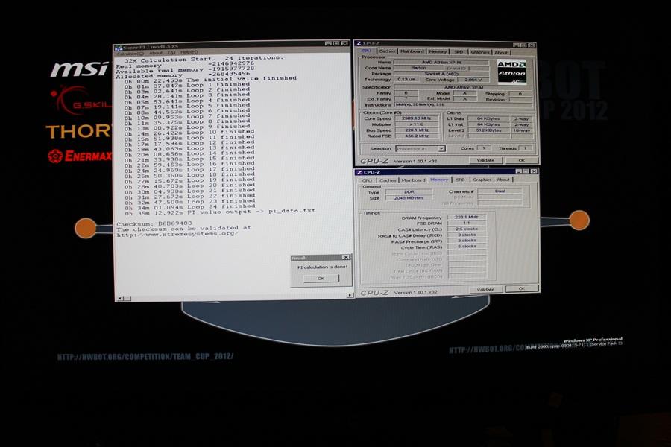Viewport: 671px width, 447px height.
Task: Confirm the PI calculation is done dialog with OK
Action: [321, 279]
